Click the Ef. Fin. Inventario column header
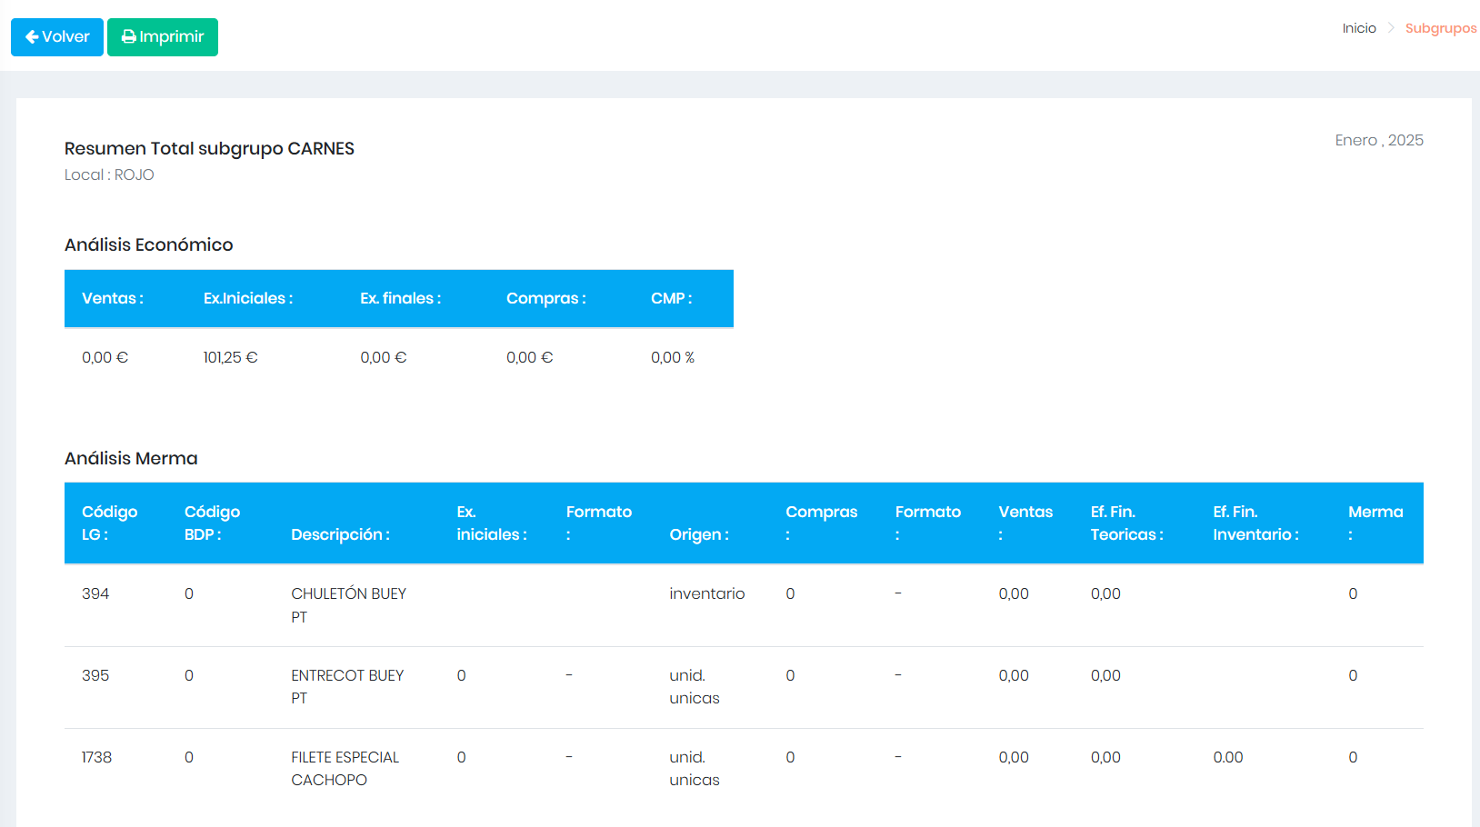The image size is (1480, 827). tap(1256, 523)
